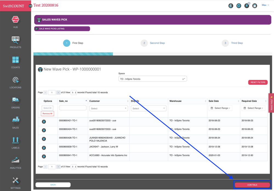This screenshot has height=191, width=274.
Task: Open the ANALYTICS chart icon
Action: [15, 160]
